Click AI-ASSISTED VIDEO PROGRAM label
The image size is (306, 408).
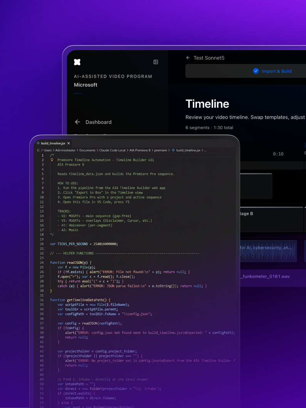[113, 76]
